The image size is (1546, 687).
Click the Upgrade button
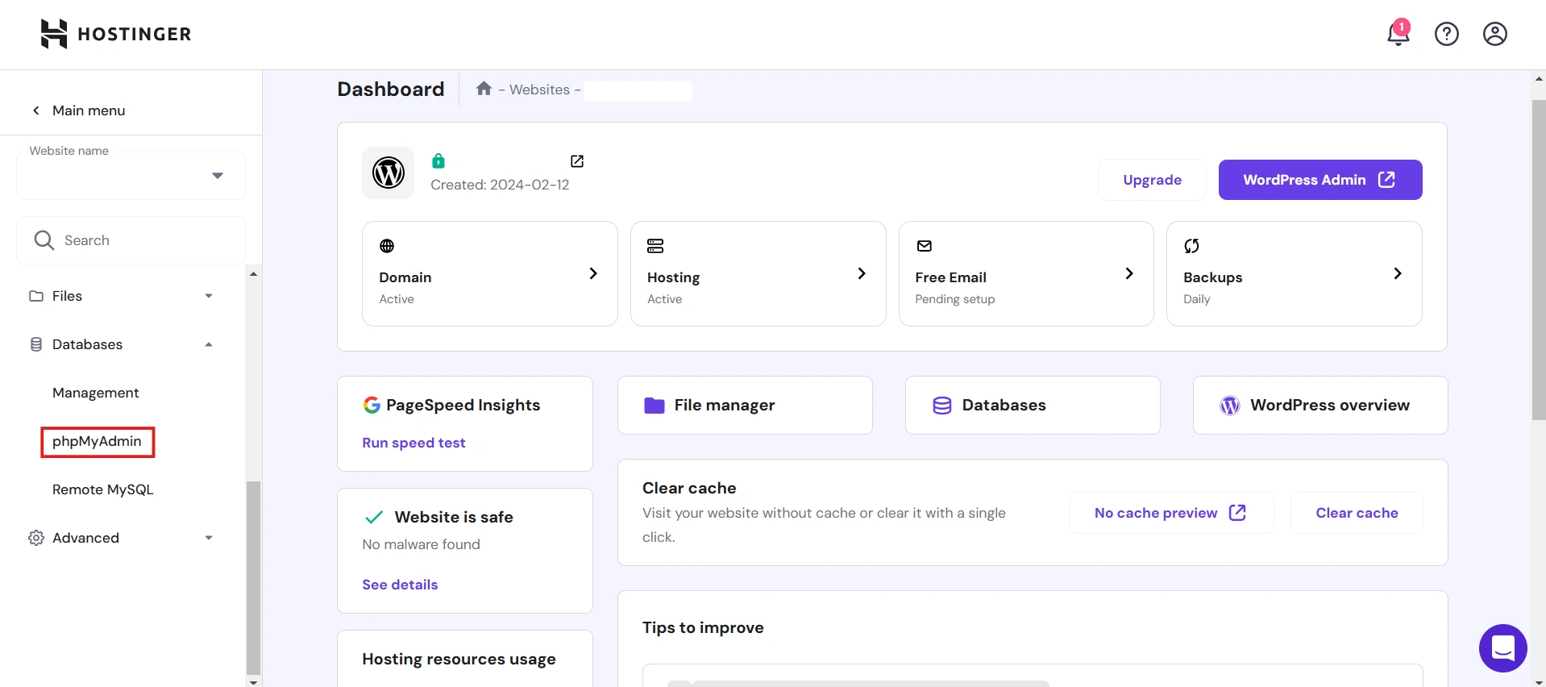point(1152,180)
